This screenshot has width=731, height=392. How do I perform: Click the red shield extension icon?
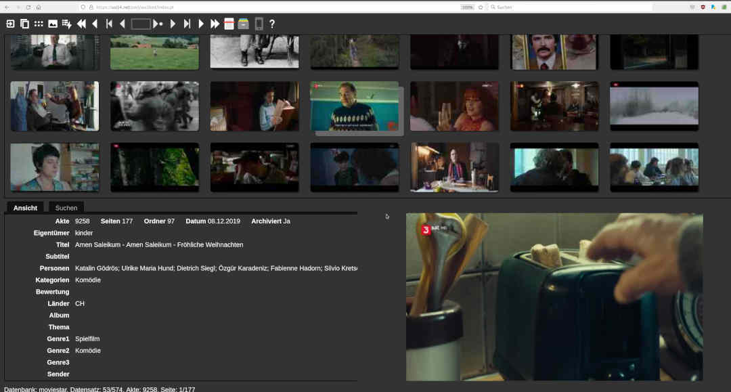(x=703, y=7)
